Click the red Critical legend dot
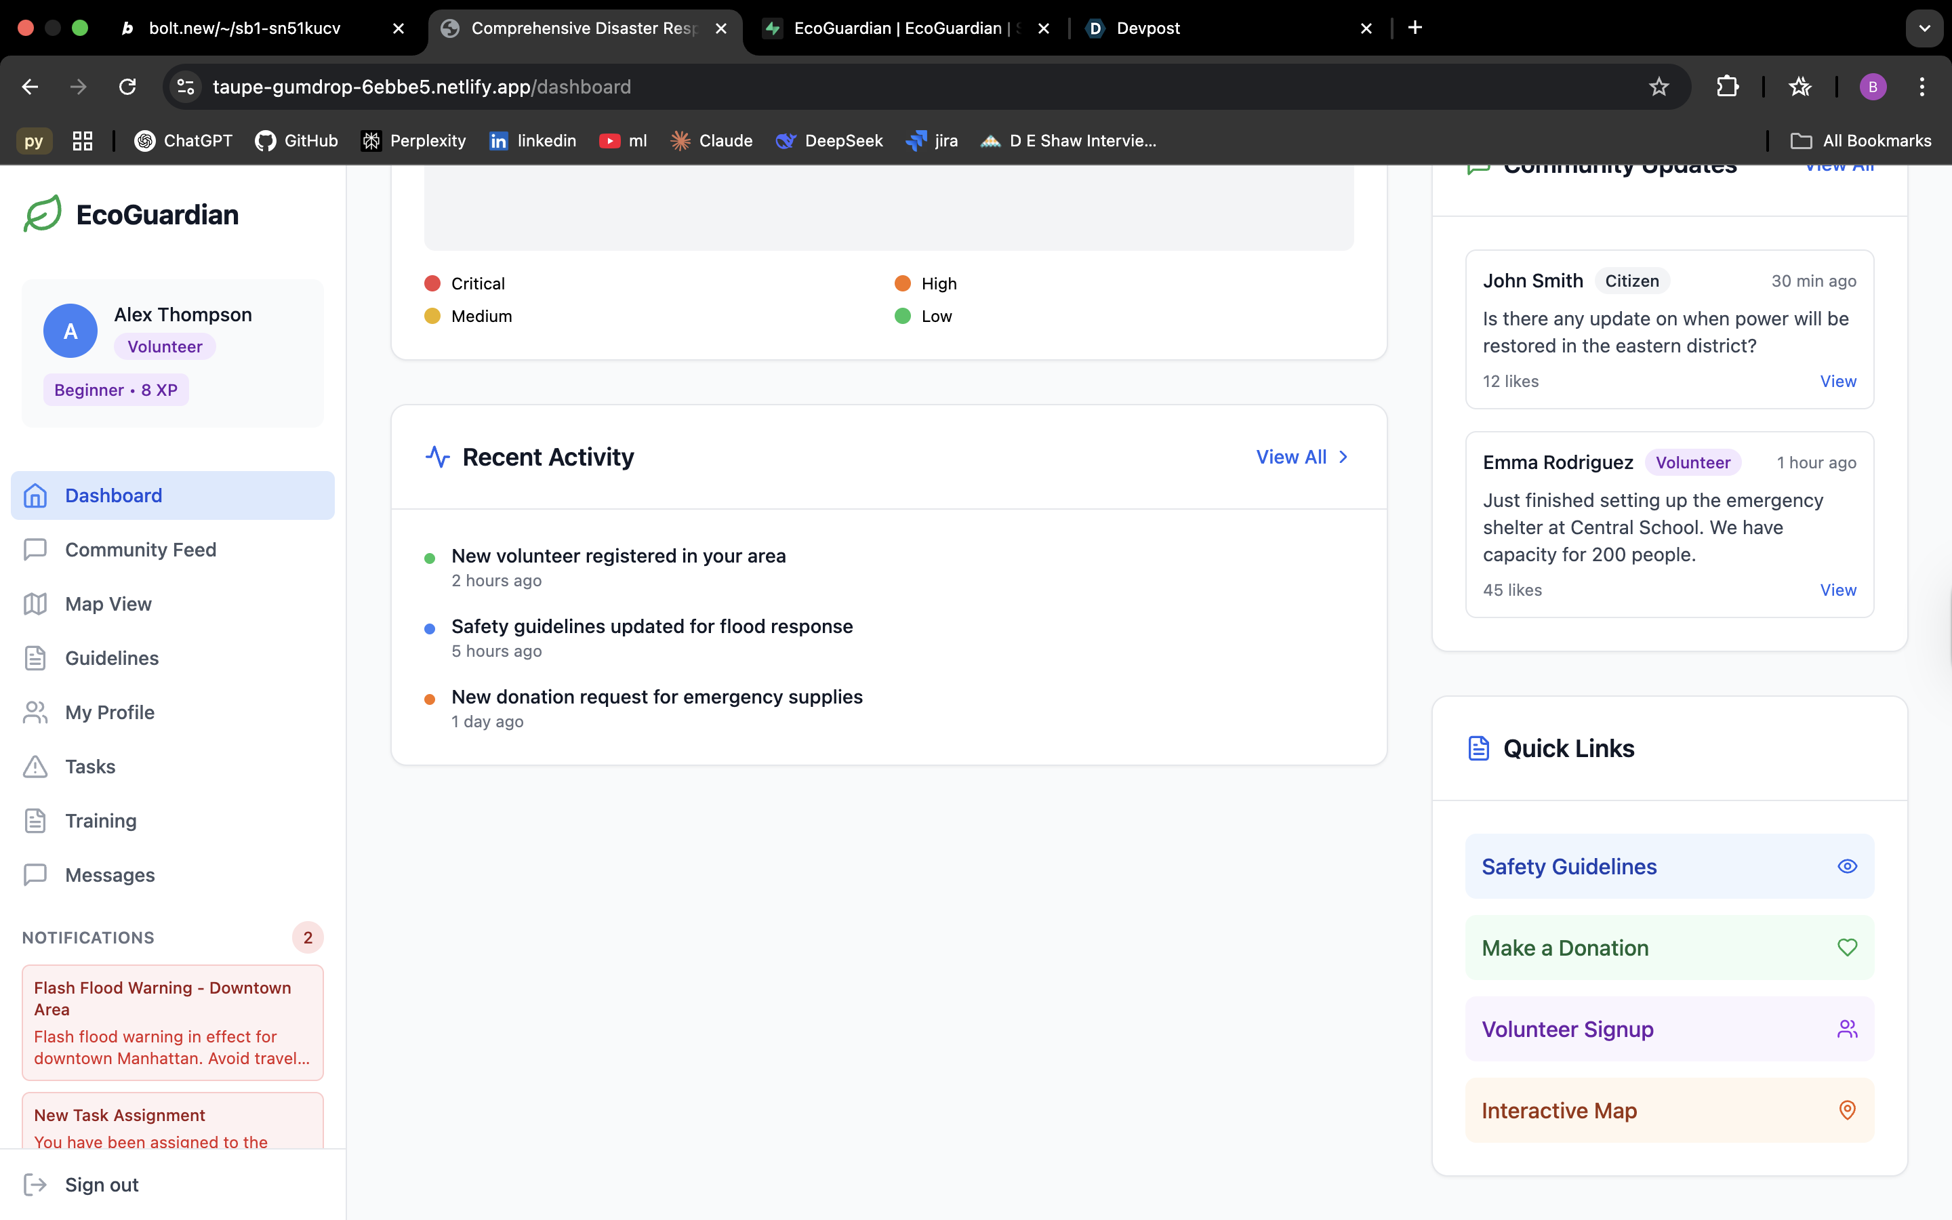The width and height of the screenshot is (1952, 1220). pyautogui.click(x=432, y=283)
